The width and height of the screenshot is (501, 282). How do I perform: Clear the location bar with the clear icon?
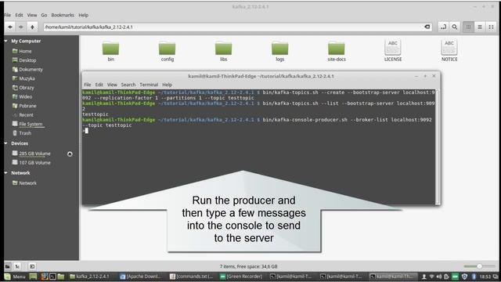coord(427,27)
